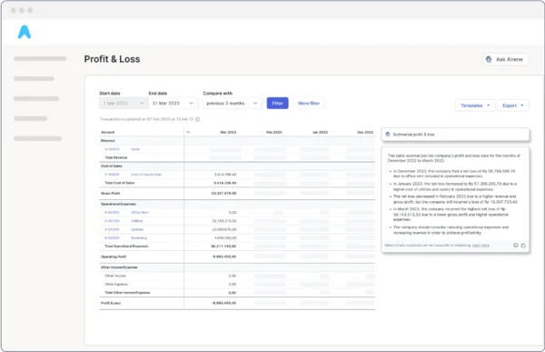The image size is (545, 352).
Task: Click the info icon beside transaction update time
Action: (197, 119)
